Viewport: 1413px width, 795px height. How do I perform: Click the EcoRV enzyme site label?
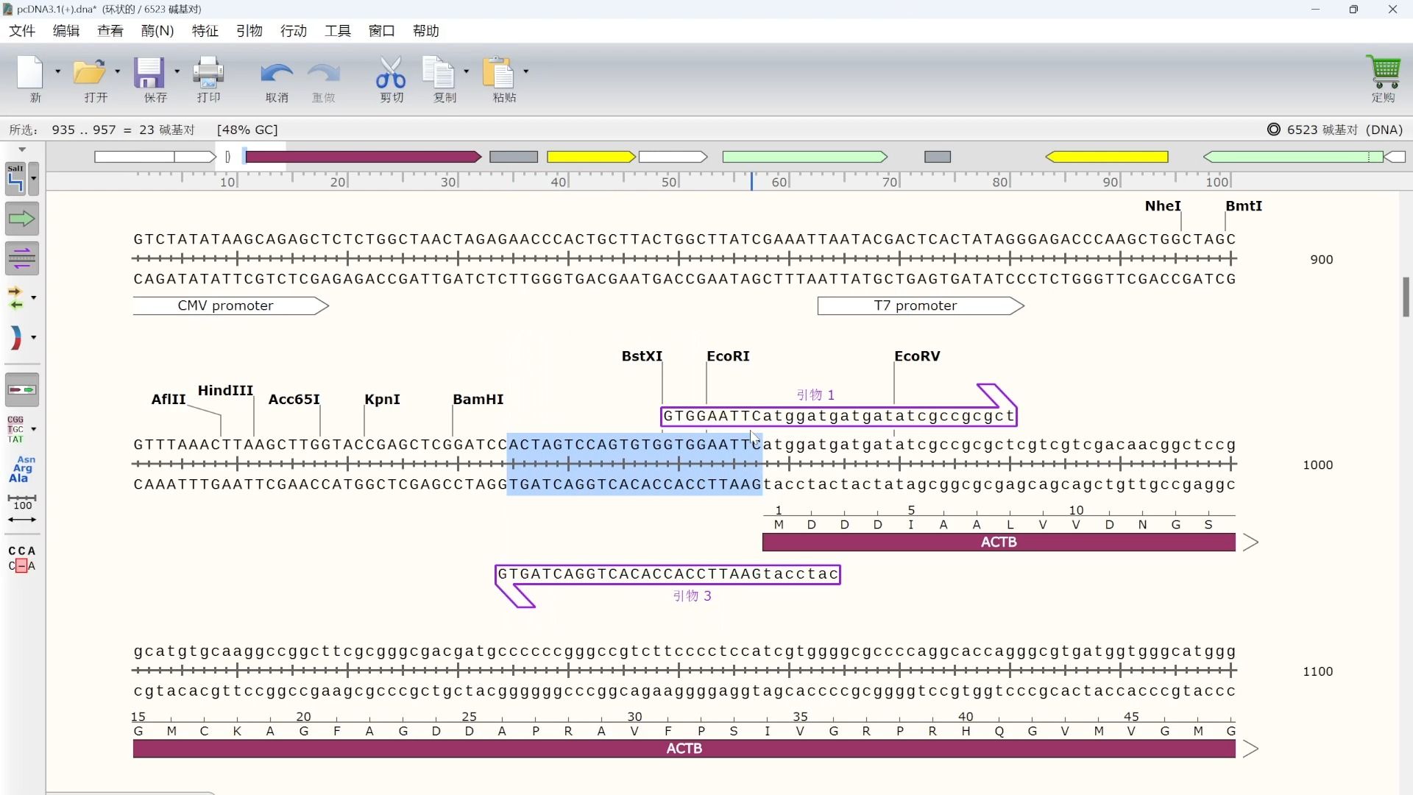coord(917,356)
